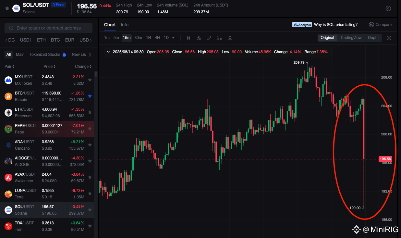Select the Chart tab
401x238 pixels.
pos(110,25)
